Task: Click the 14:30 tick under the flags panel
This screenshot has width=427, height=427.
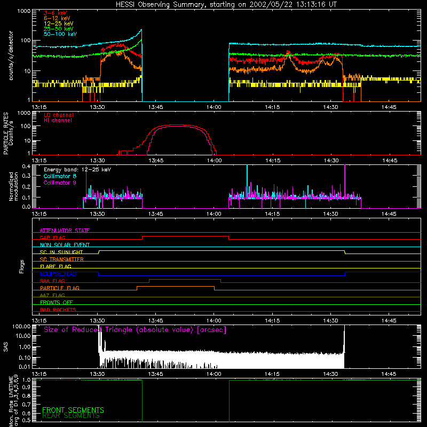Action: [x=330, y=321]
